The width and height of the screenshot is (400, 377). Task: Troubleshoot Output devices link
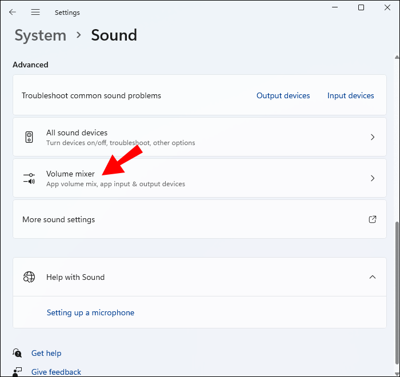point(283,95)
